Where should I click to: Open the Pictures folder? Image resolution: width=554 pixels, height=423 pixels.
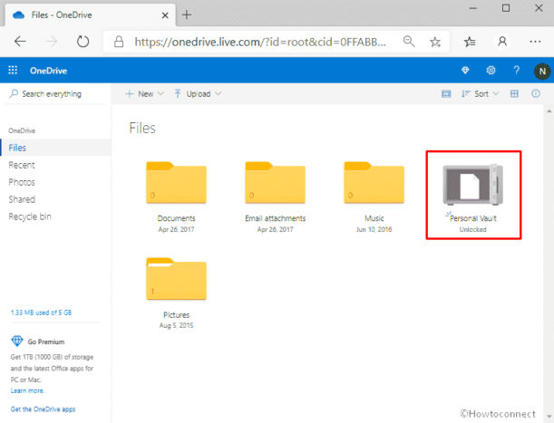[x=176, y=279]
